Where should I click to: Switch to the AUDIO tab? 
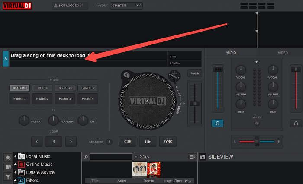click(231, 53)
